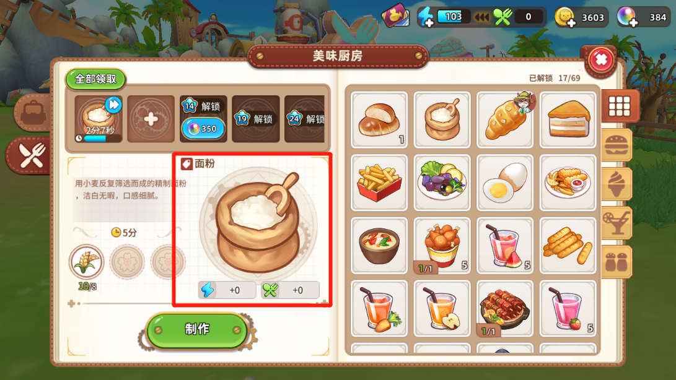Image resolution: width=676 pixels, height=380 pixels.
Task: Pick the watermelon juice recipe
Action: [x=505, y=246]
